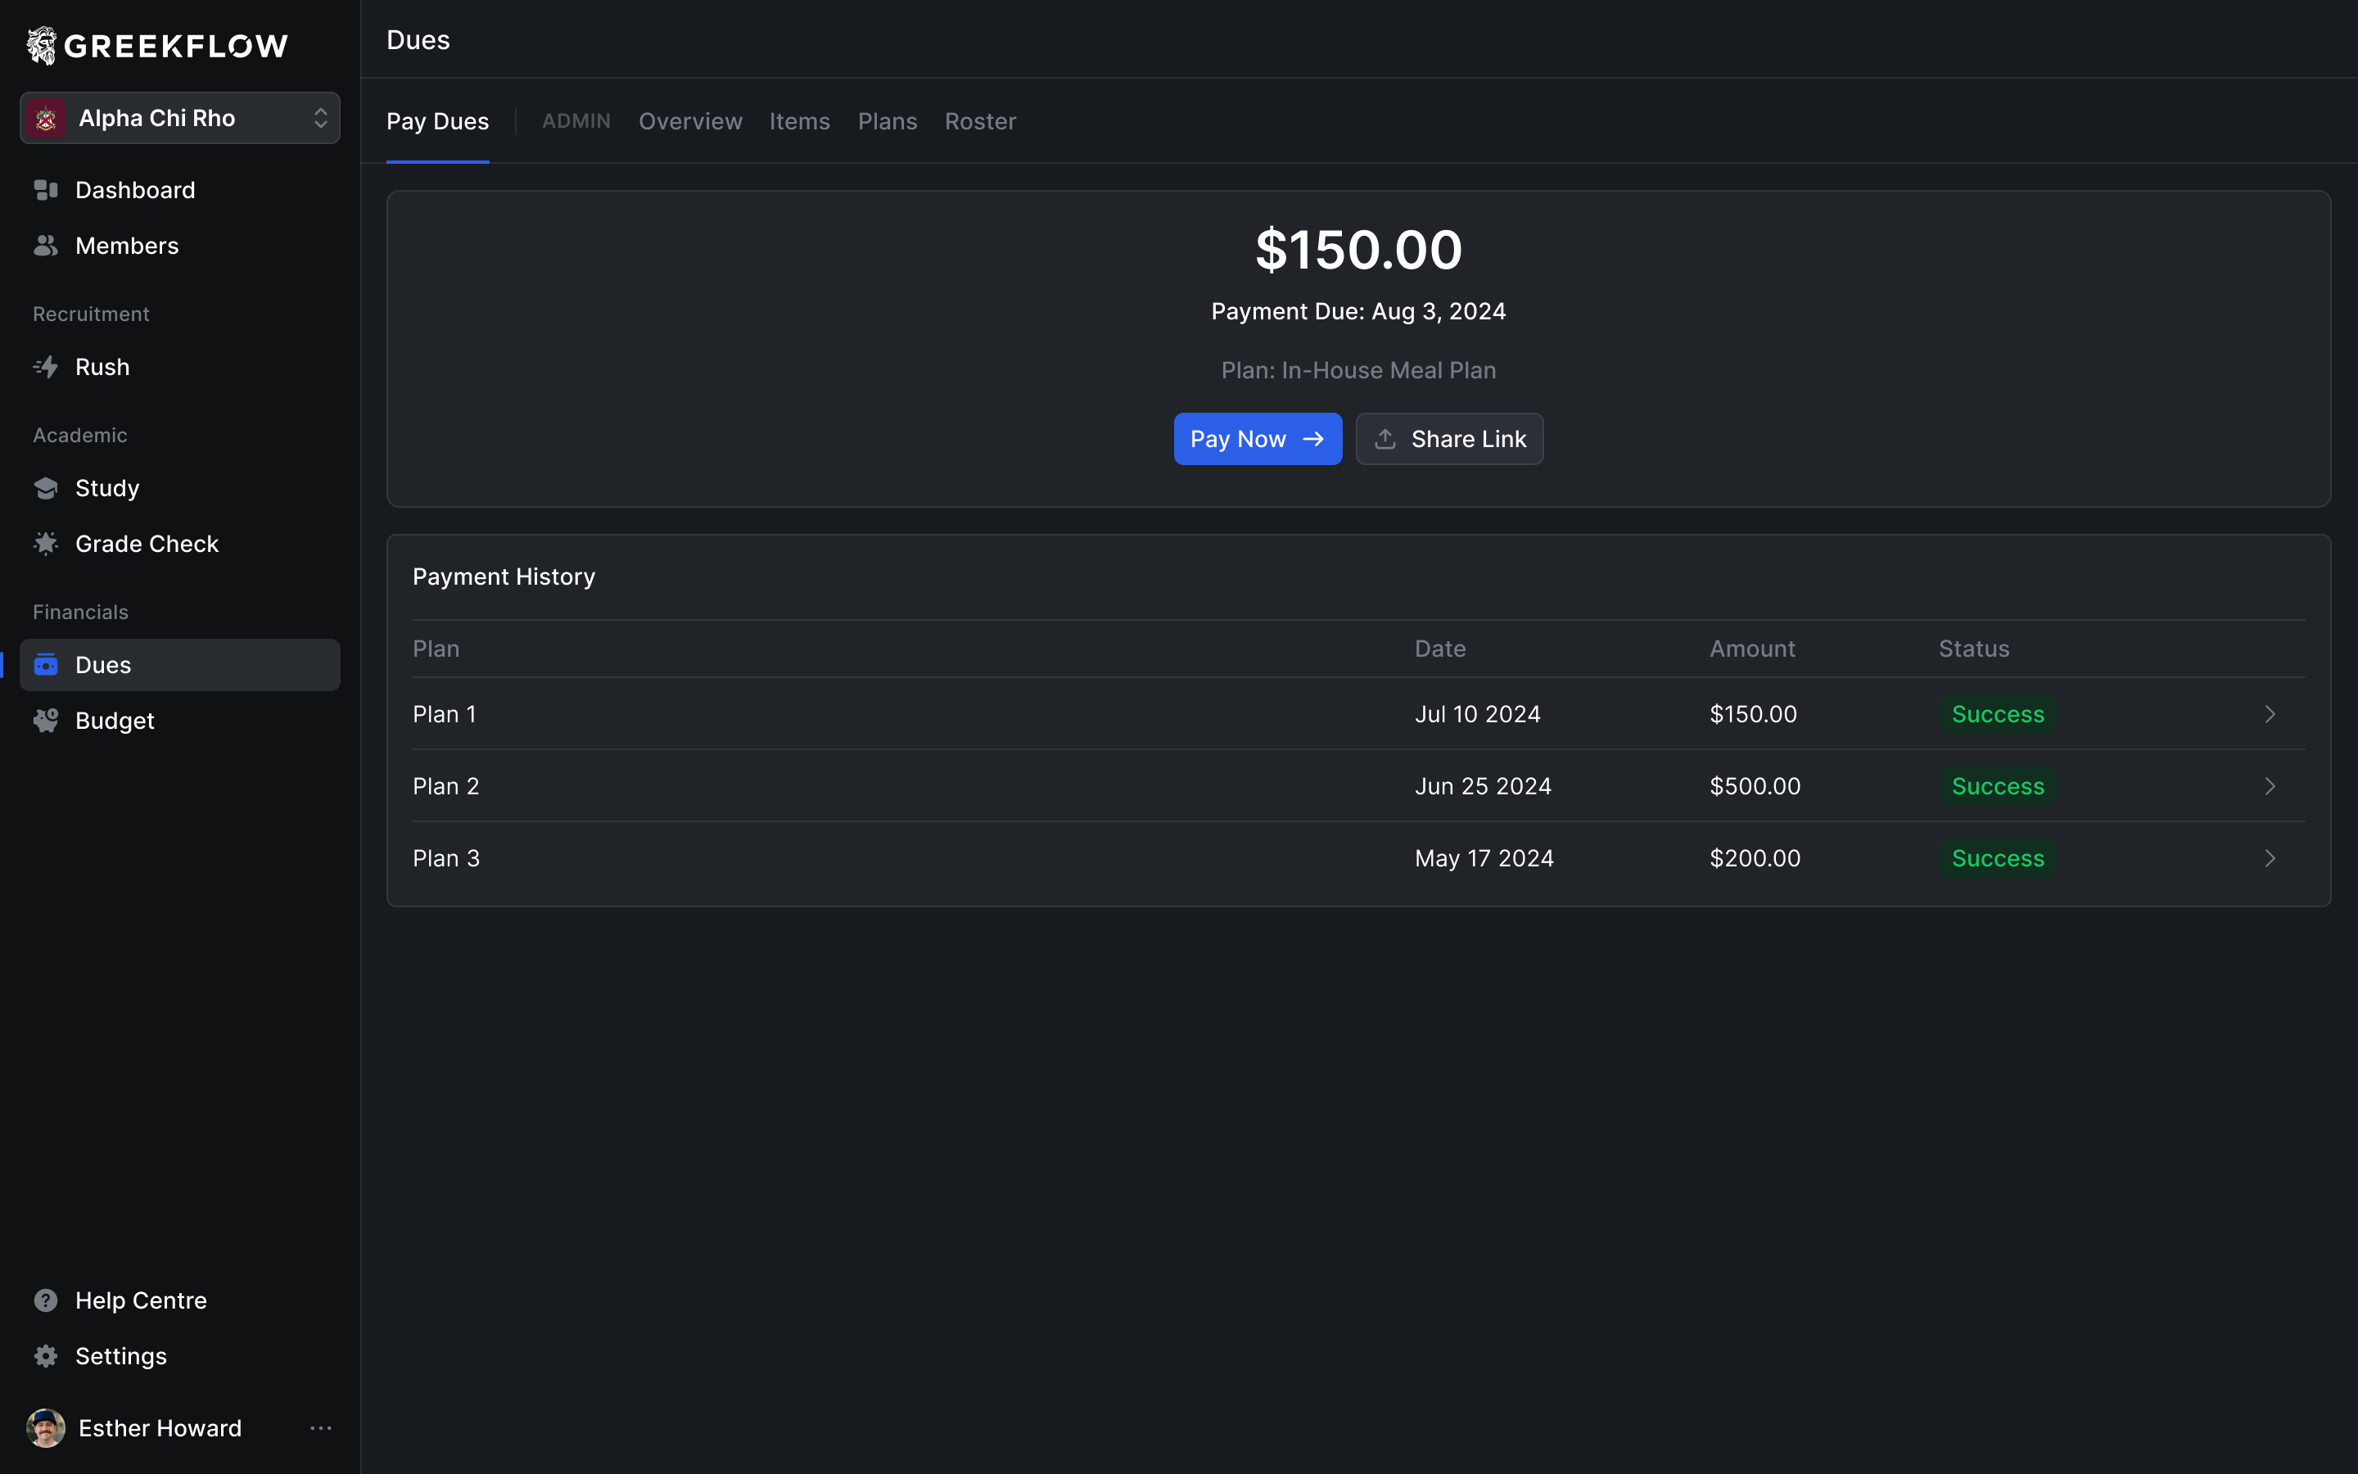
Task: Click the GreekFlow logo icon
Action: pyautogui.click(x=42, y=45)
